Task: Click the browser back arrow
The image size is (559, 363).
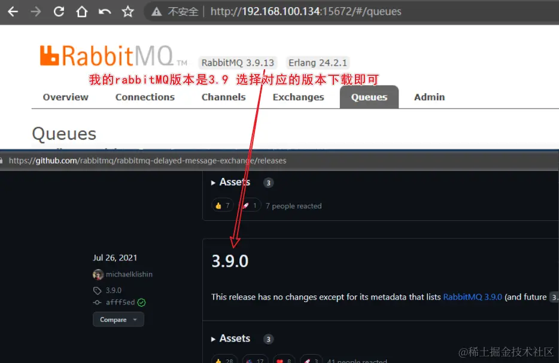Action: tap(13, 12)
